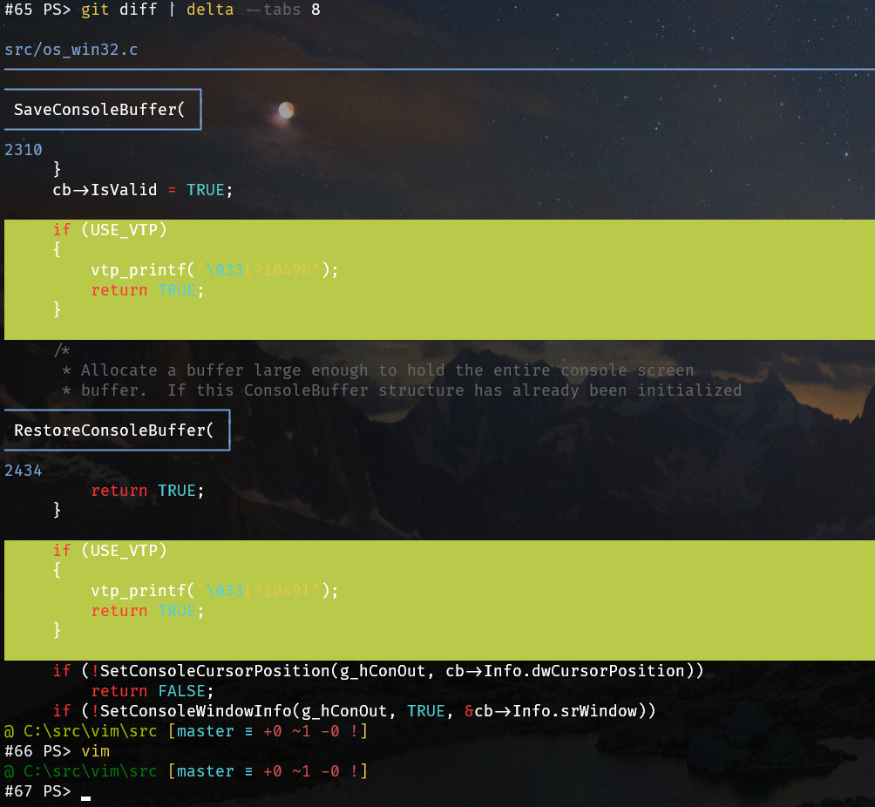The width and height of the screenshot is (875, 807).
Task: Click the first 'if (USE_VTP)' added line under SaveConsoleBuffer
Action: point(110,230)
